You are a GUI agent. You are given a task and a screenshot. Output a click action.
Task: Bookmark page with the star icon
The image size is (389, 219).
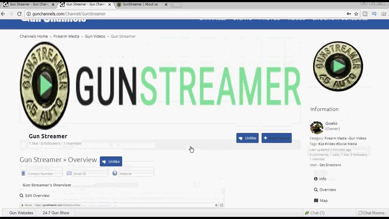tap(356, 14)
